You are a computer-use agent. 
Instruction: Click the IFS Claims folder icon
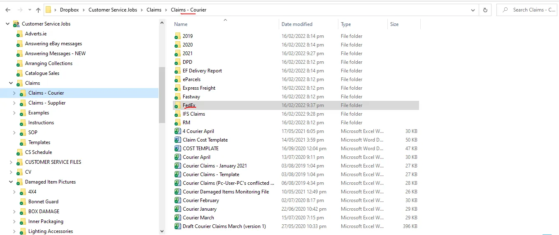point(177,114)
